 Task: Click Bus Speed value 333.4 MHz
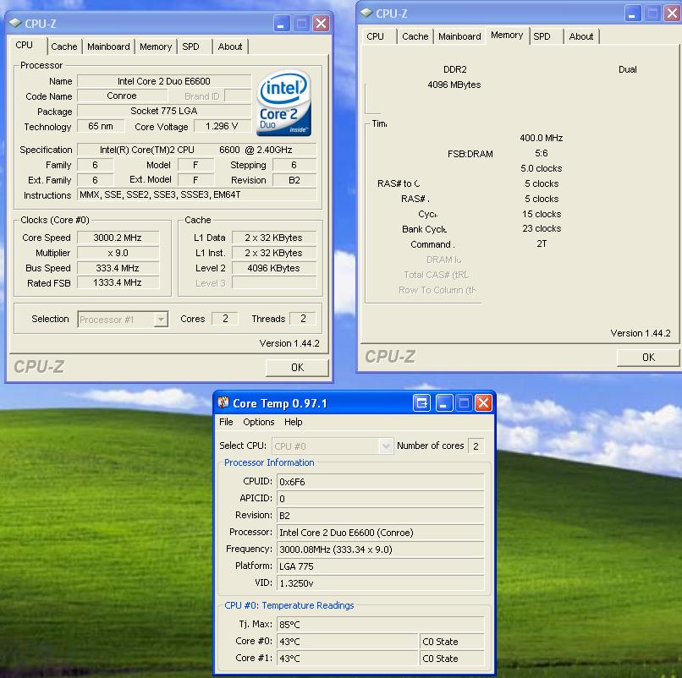coord(118,268)
